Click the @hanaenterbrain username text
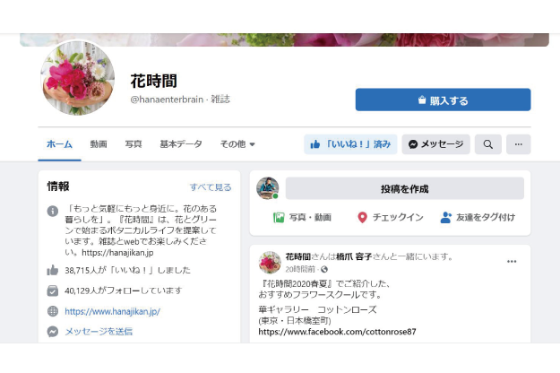The width and height of the screenshot is (560, 373). [167, 100]
